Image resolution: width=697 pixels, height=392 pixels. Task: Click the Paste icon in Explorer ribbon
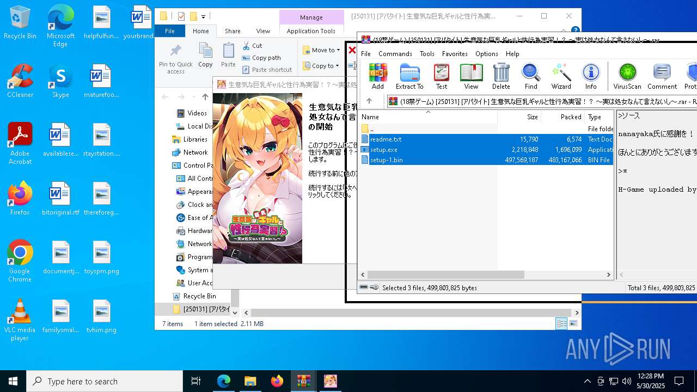tap(228, 55)
